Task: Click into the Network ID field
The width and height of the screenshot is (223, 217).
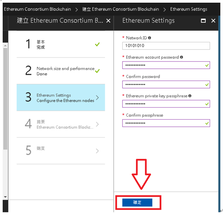Action: [166, 46]
